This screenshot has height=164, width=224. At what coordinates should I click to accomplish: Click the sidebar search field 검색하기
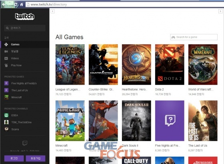[25, 28]
